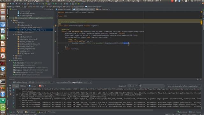This screenshot has height=115, width=204.
Task: Expand the values folder
Action: 14,58
